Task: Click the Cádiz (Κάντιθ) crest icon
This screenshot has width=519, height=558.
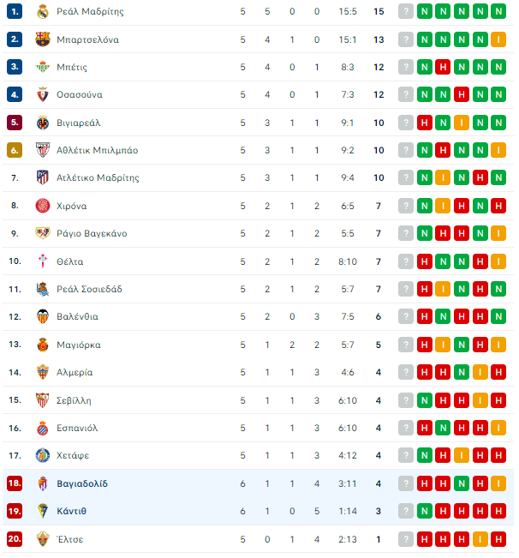Action: click(x=43, y=511)
